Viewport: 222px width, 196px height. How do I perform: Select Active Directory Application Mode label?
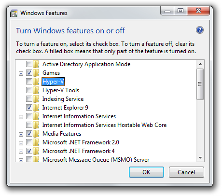pos(86,64)
